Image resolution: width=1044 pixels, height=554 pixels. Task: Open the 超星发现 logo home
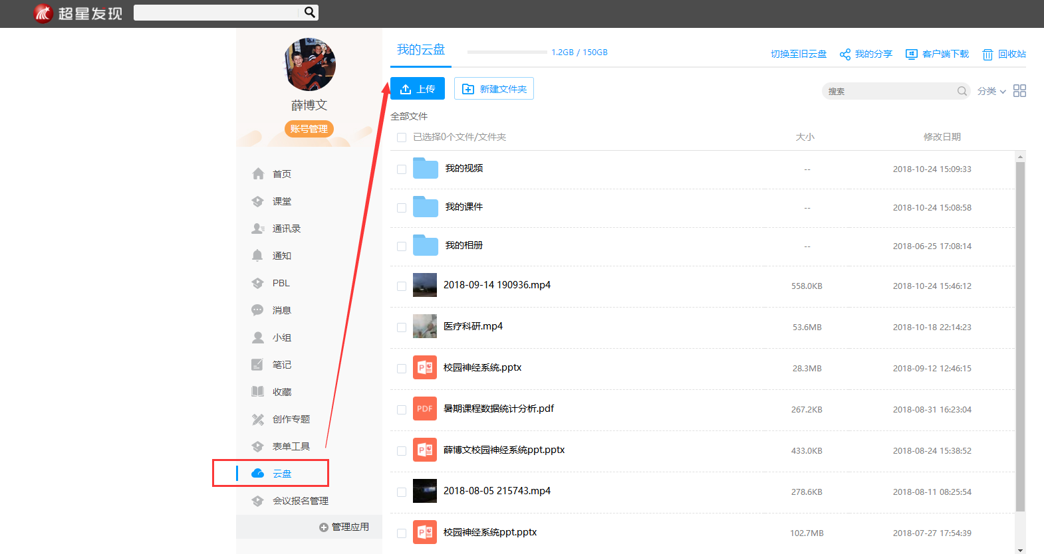[78, 13]
